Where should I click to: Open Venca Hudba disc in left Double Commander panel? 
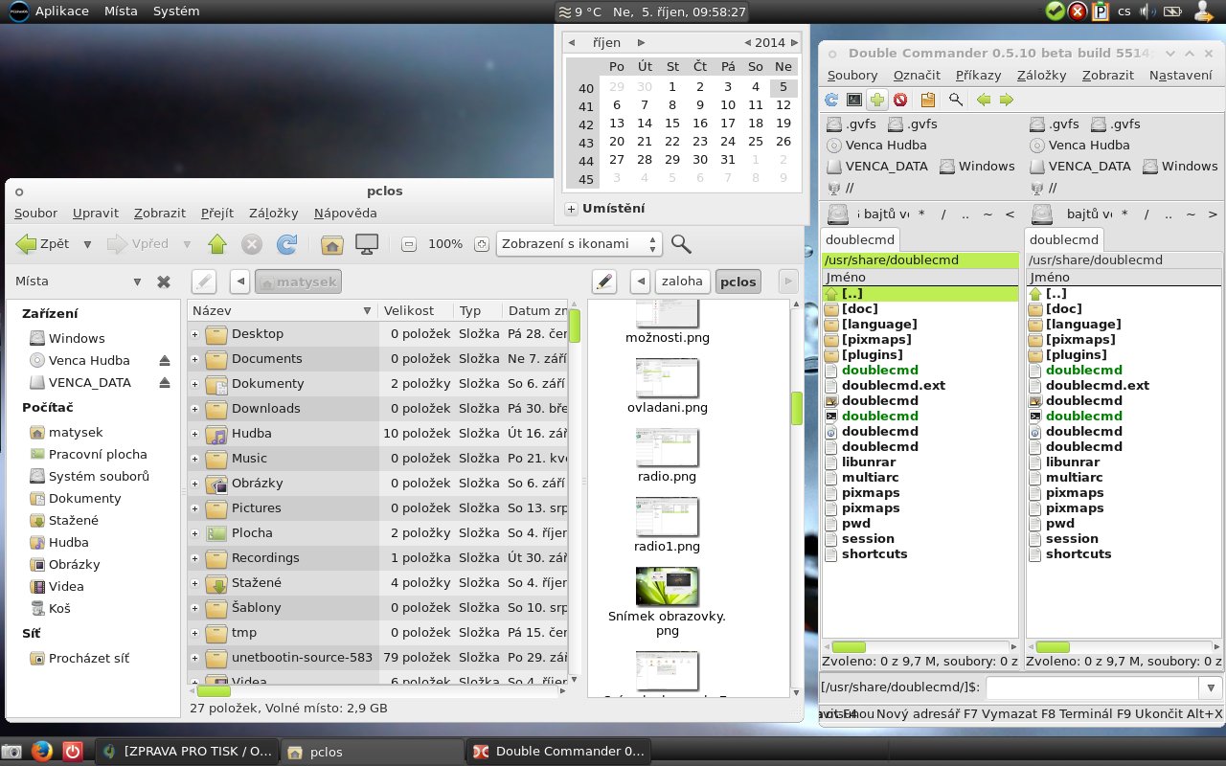[876, 146]
